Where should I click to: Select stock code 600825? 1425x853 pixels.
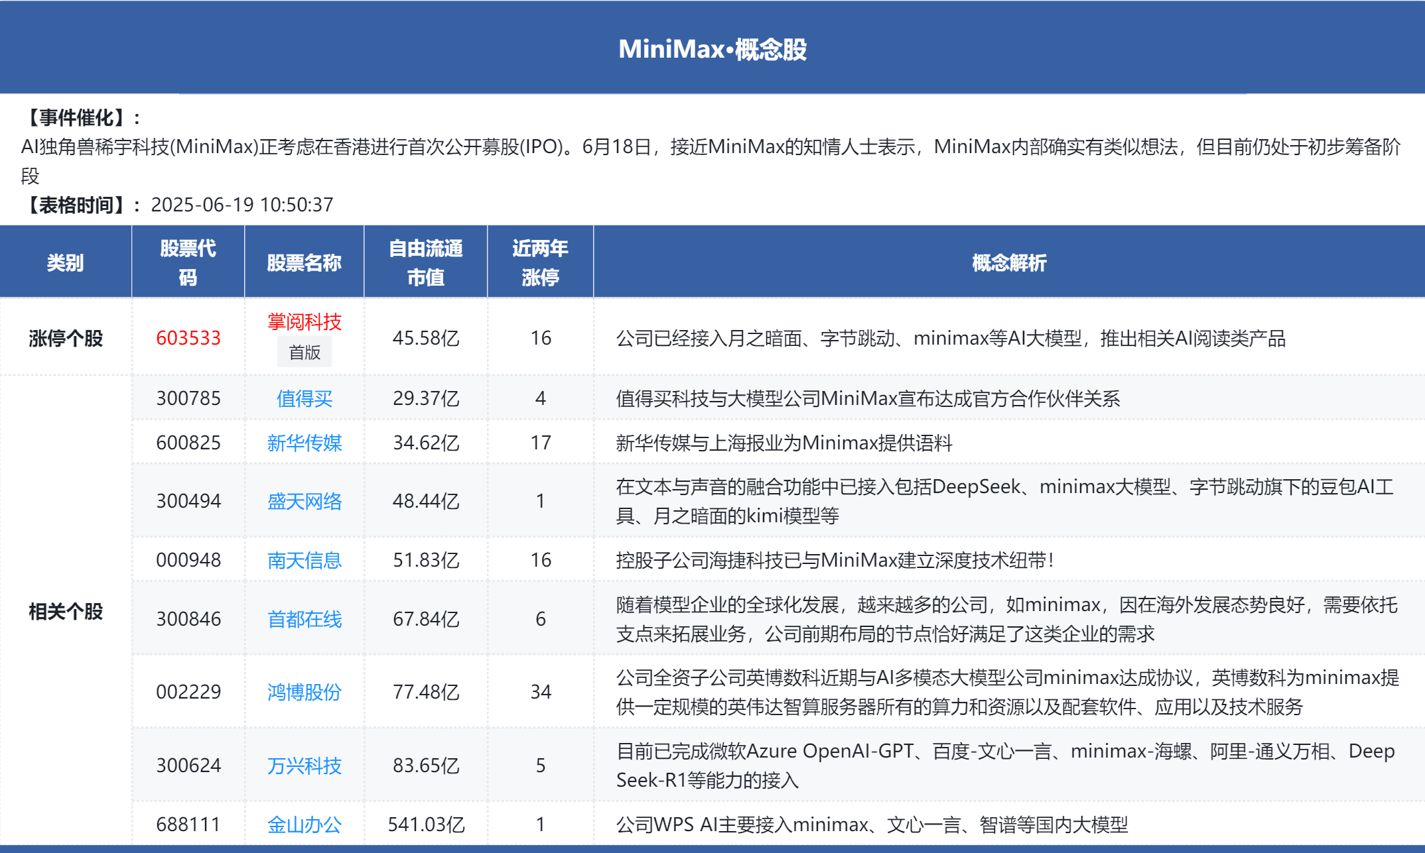188,443
